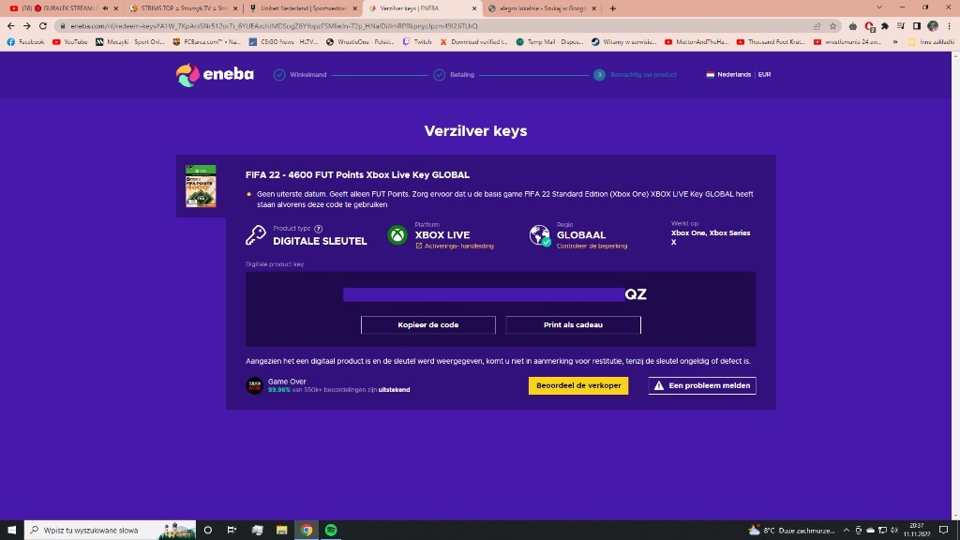This screenshot has width=960, height=540.
Task: Mute the GURALEK STREAM tab audio icon
Action: tap(105, 8)
